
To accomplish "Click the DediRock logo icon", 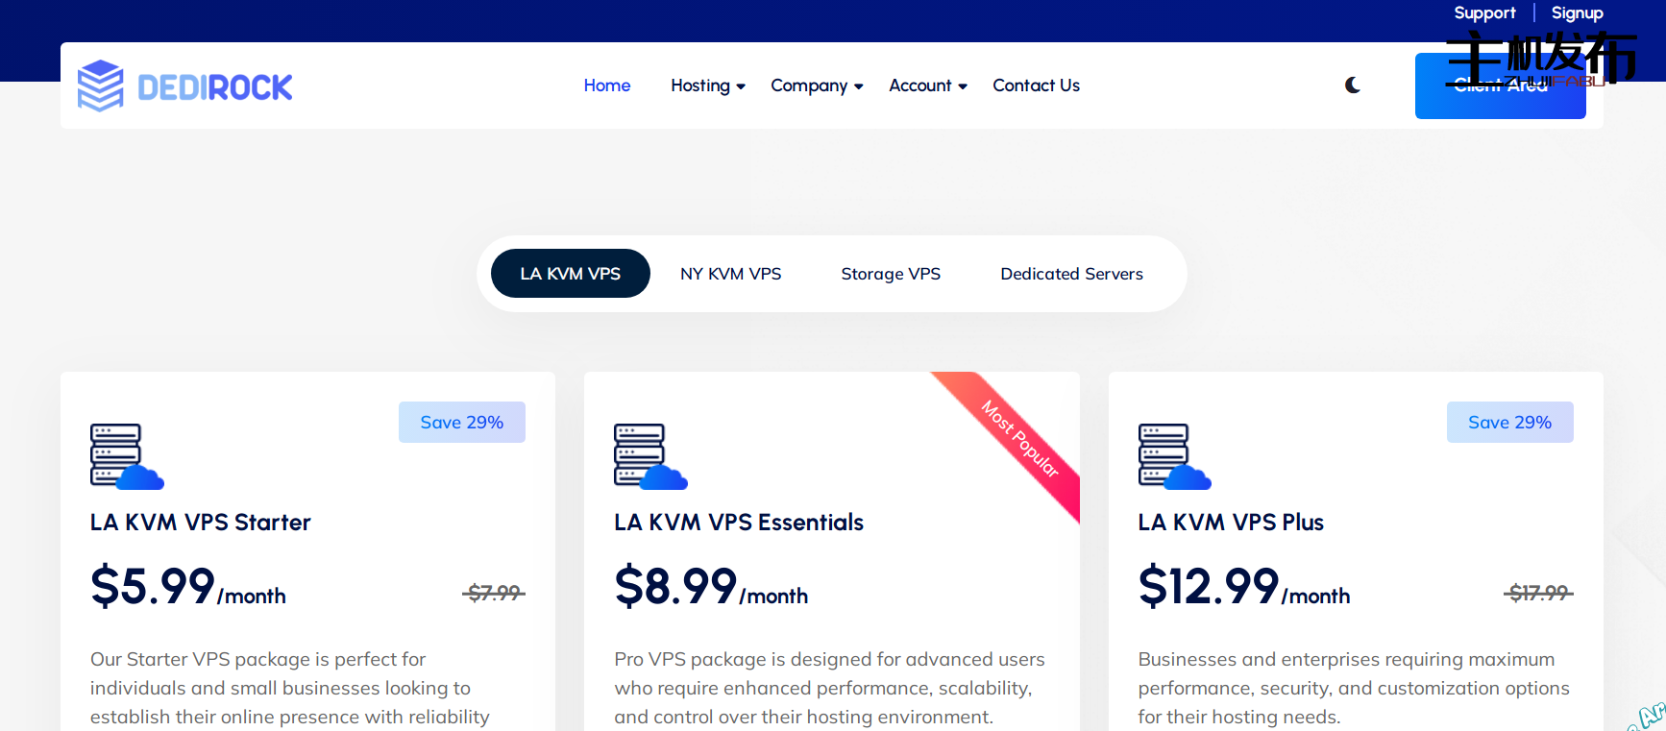I will [101, 86].
